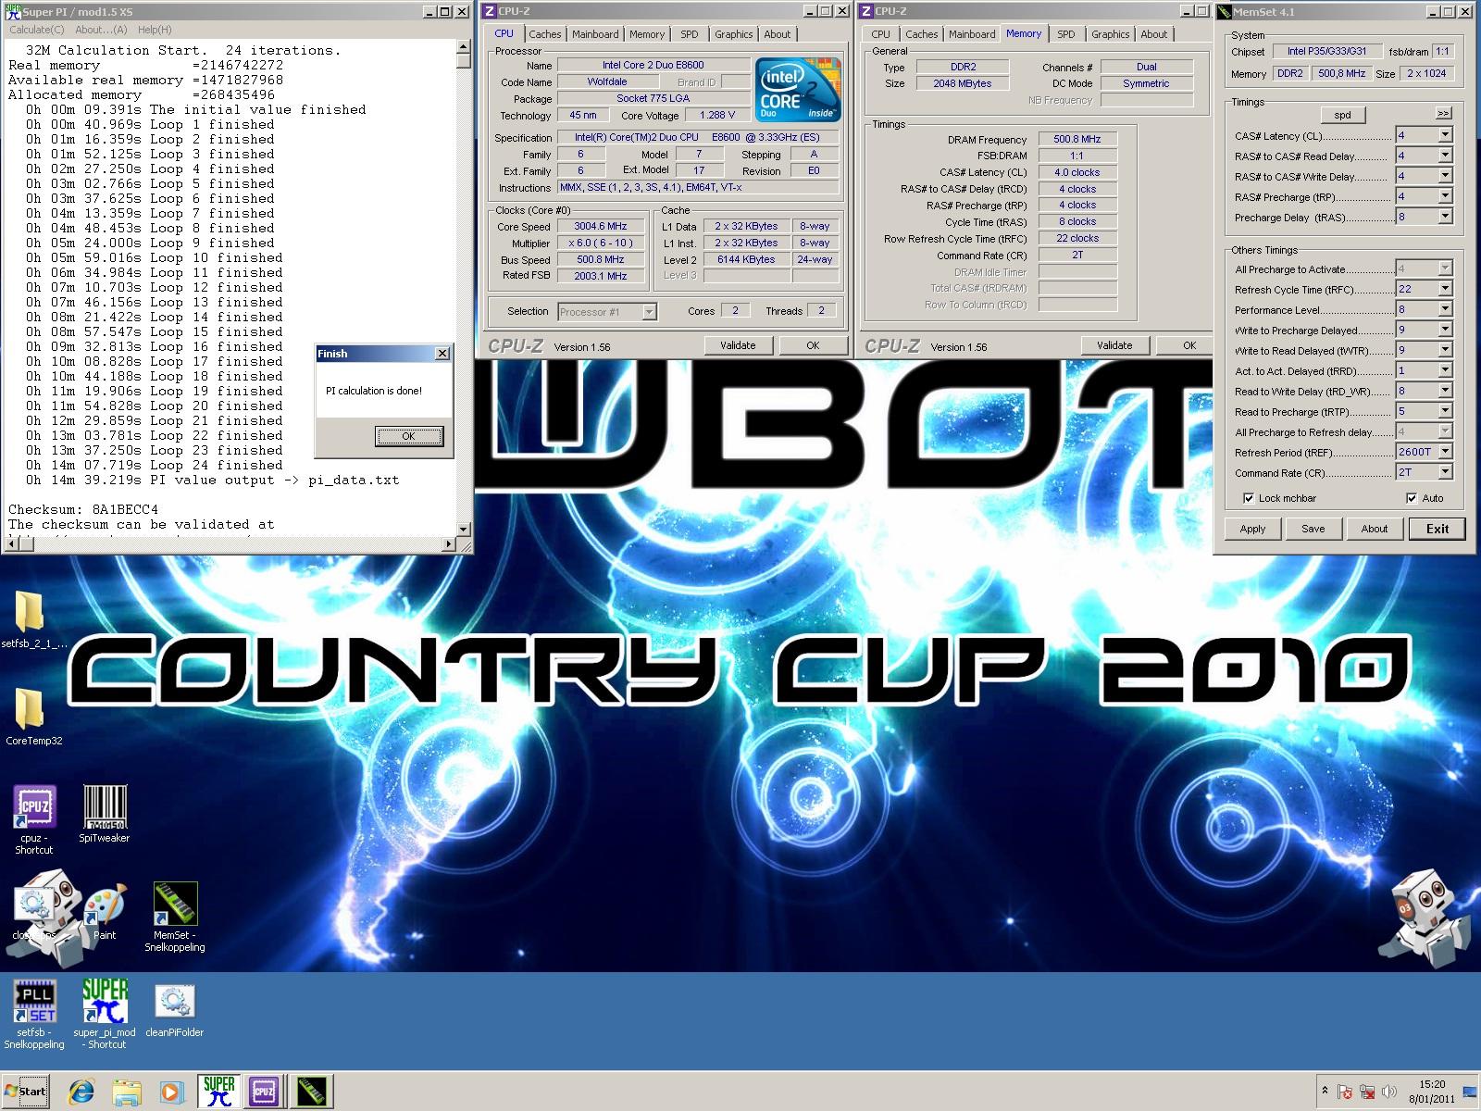Screen dimensions: 1481x1111
Task: Open super_pi_mod Shortcut desktop icon
Action: coord(105,1001)
